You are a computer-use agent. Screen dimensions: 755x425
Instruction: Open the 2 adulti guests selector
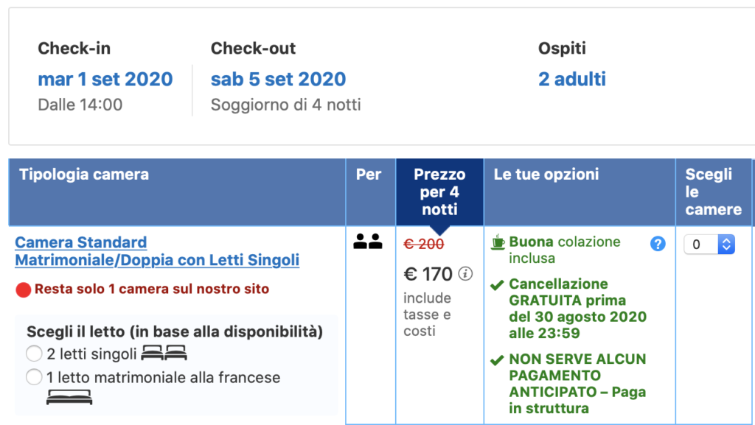[x=571, y=79]
